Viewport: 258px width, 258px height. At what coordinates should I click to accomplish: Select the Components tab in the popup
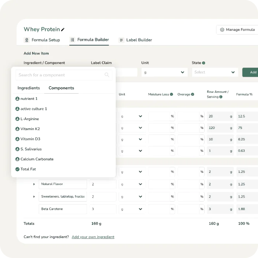[x=61, y=88]
